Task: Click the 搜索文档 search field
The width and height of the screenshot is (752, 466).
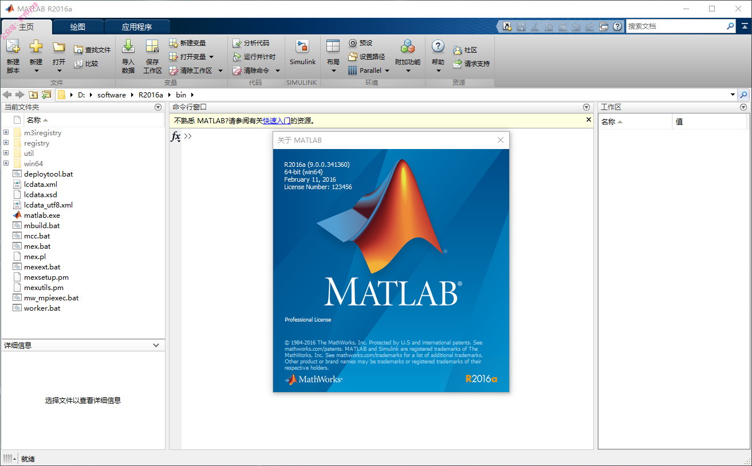Action: 676,26
